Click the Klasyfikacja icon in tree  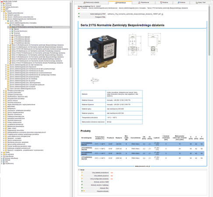click(x=4, y=156)
